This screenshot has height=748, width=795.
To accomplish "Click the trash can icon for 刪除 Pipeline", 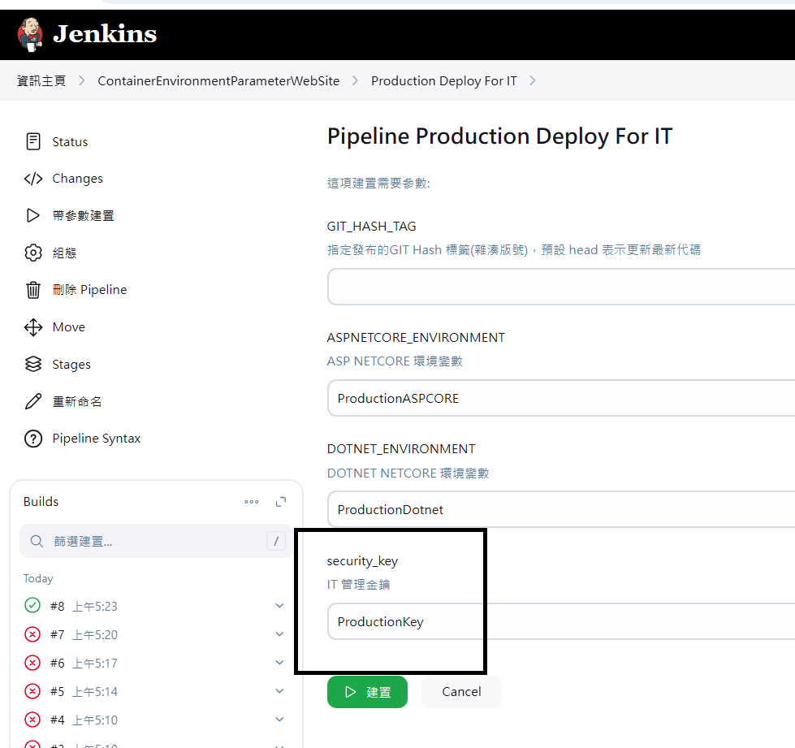I will click(33, 290).
